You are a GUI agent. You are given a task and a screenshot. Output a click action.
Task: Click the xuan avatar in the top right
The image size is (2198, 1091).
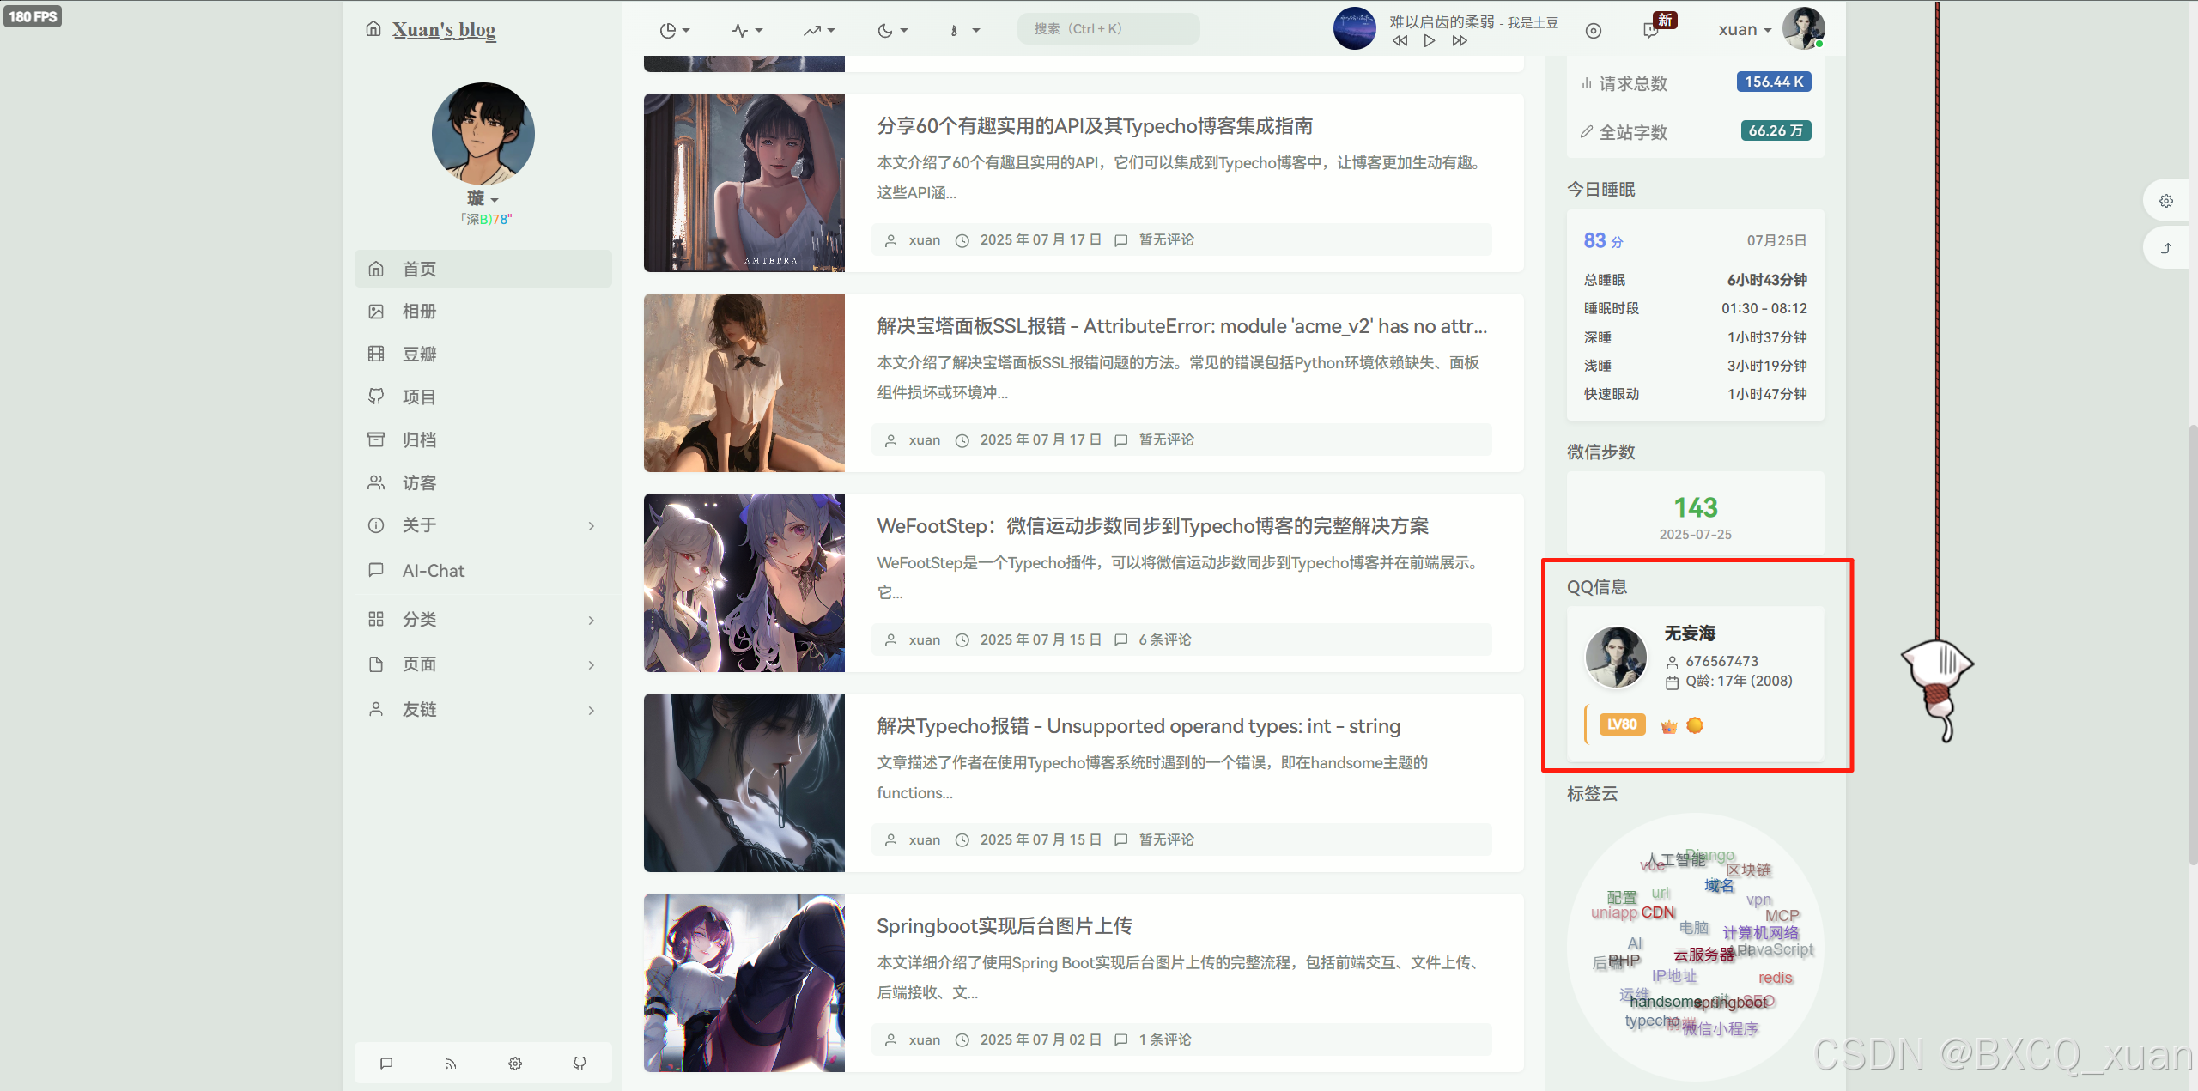[1803, 28]
